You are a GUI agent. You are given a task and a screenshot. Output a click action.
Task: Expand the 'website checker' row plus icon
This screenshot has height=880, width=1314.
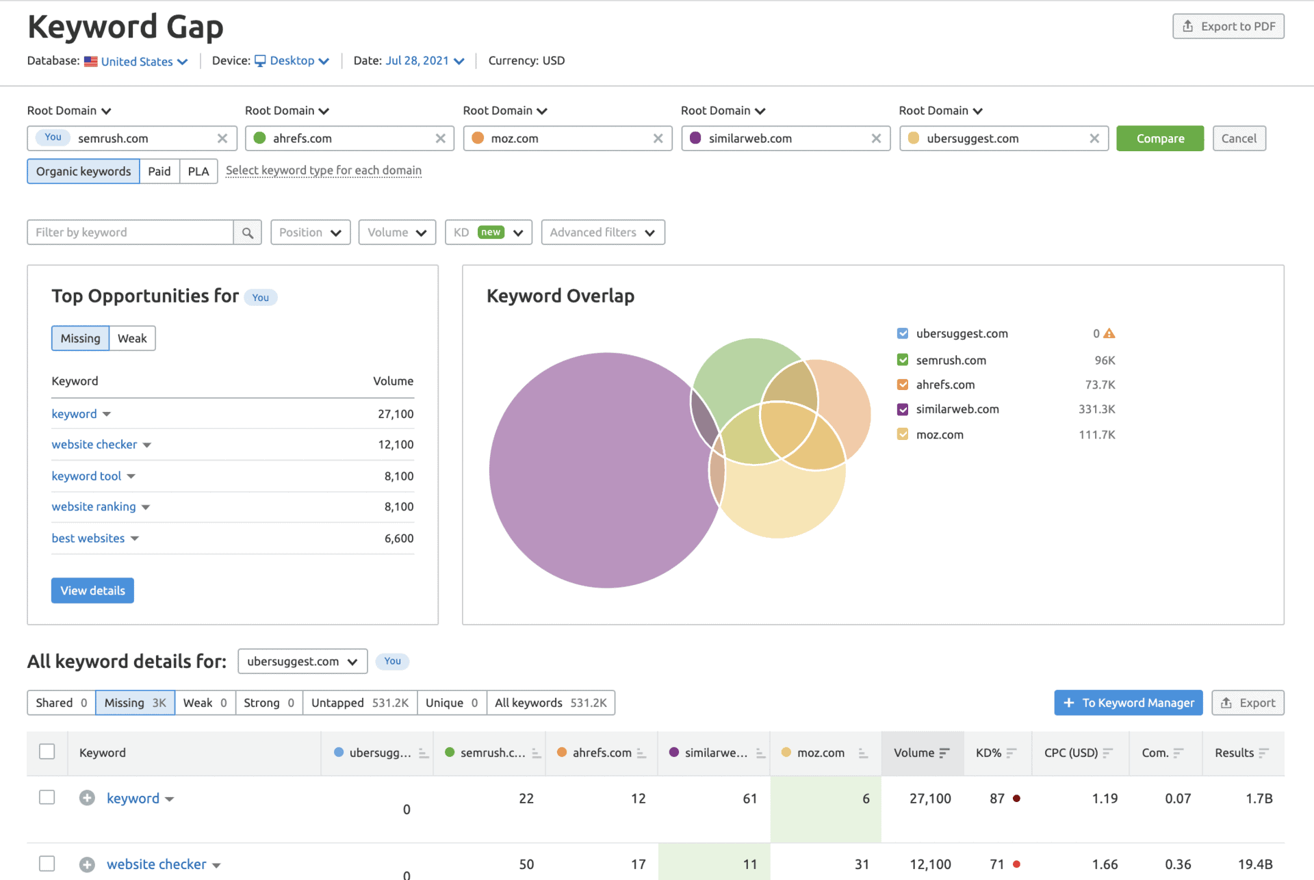tap(87, 864)
